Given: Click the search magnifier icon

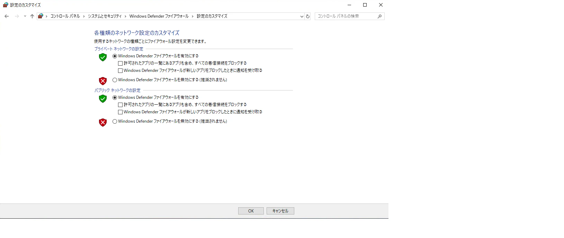Looking at the screenshot, I should pos(380,16).
